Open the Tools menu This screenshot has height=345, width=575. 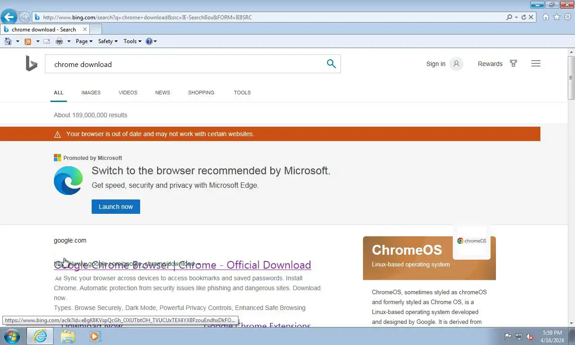point(132,41)
